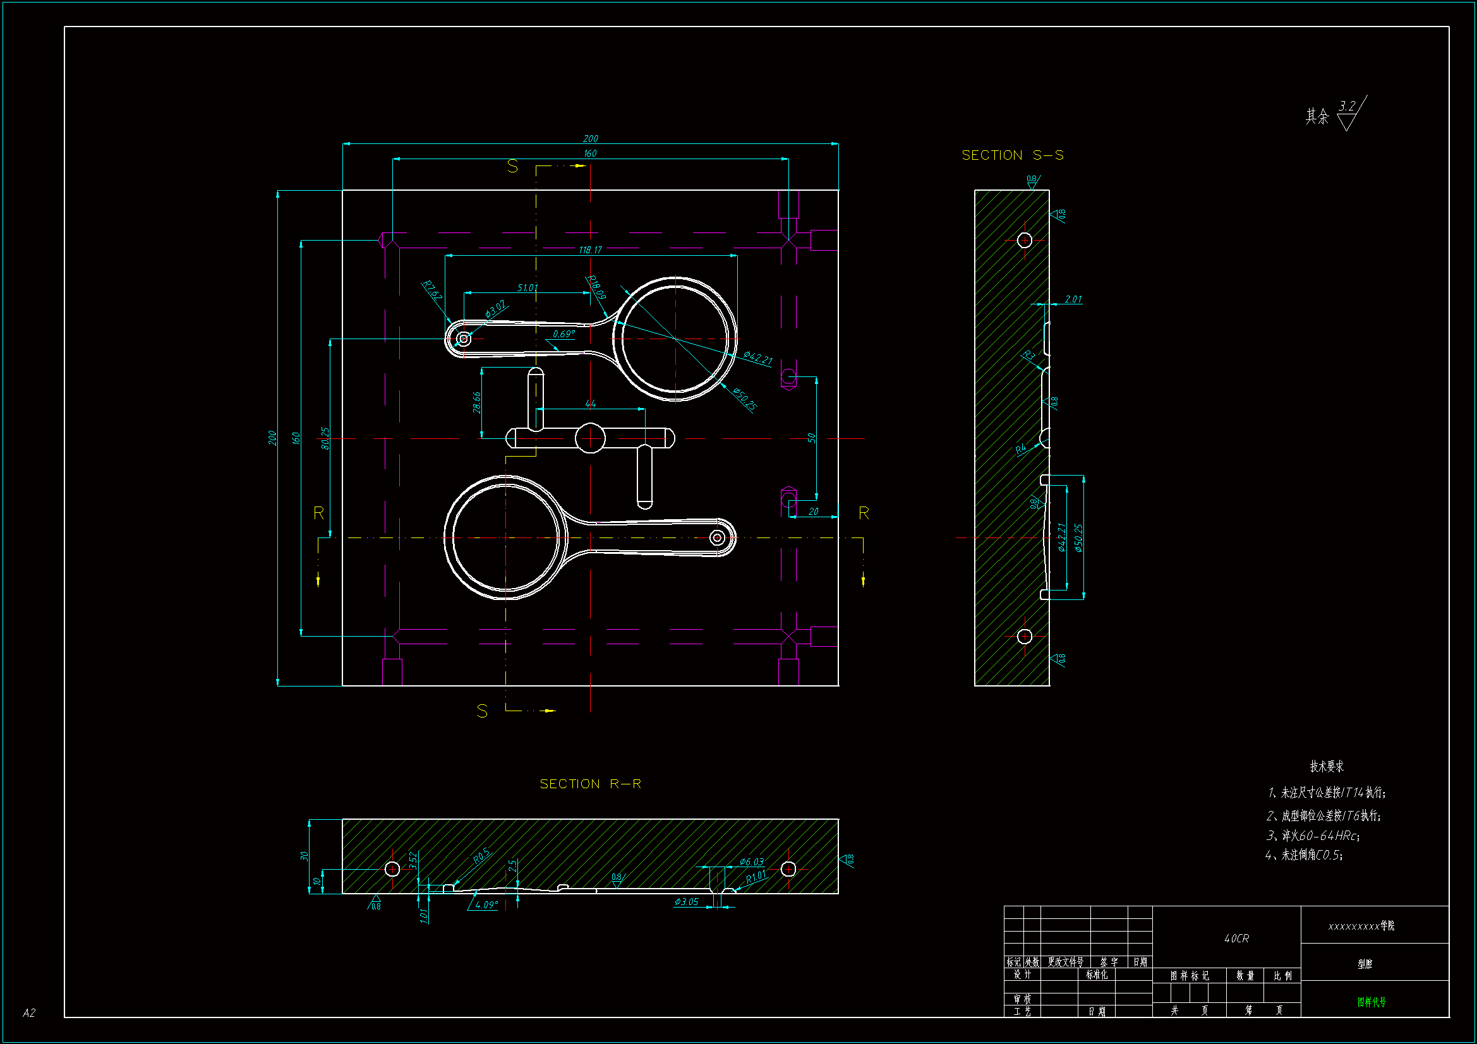Select the ø6.03 dimension in section R-R
Screen dimensions: 1477x1044
(x=751, y=861)
